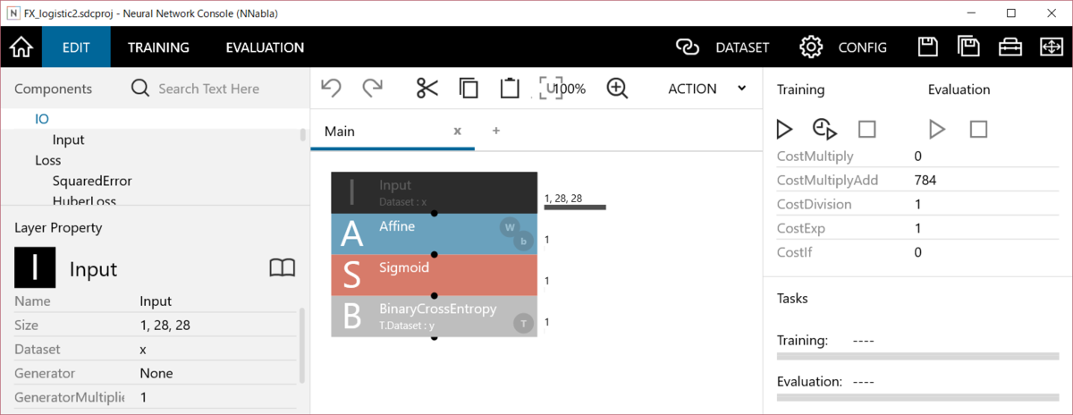
Task: Start training with the run button
Action: tap(784, 130)
